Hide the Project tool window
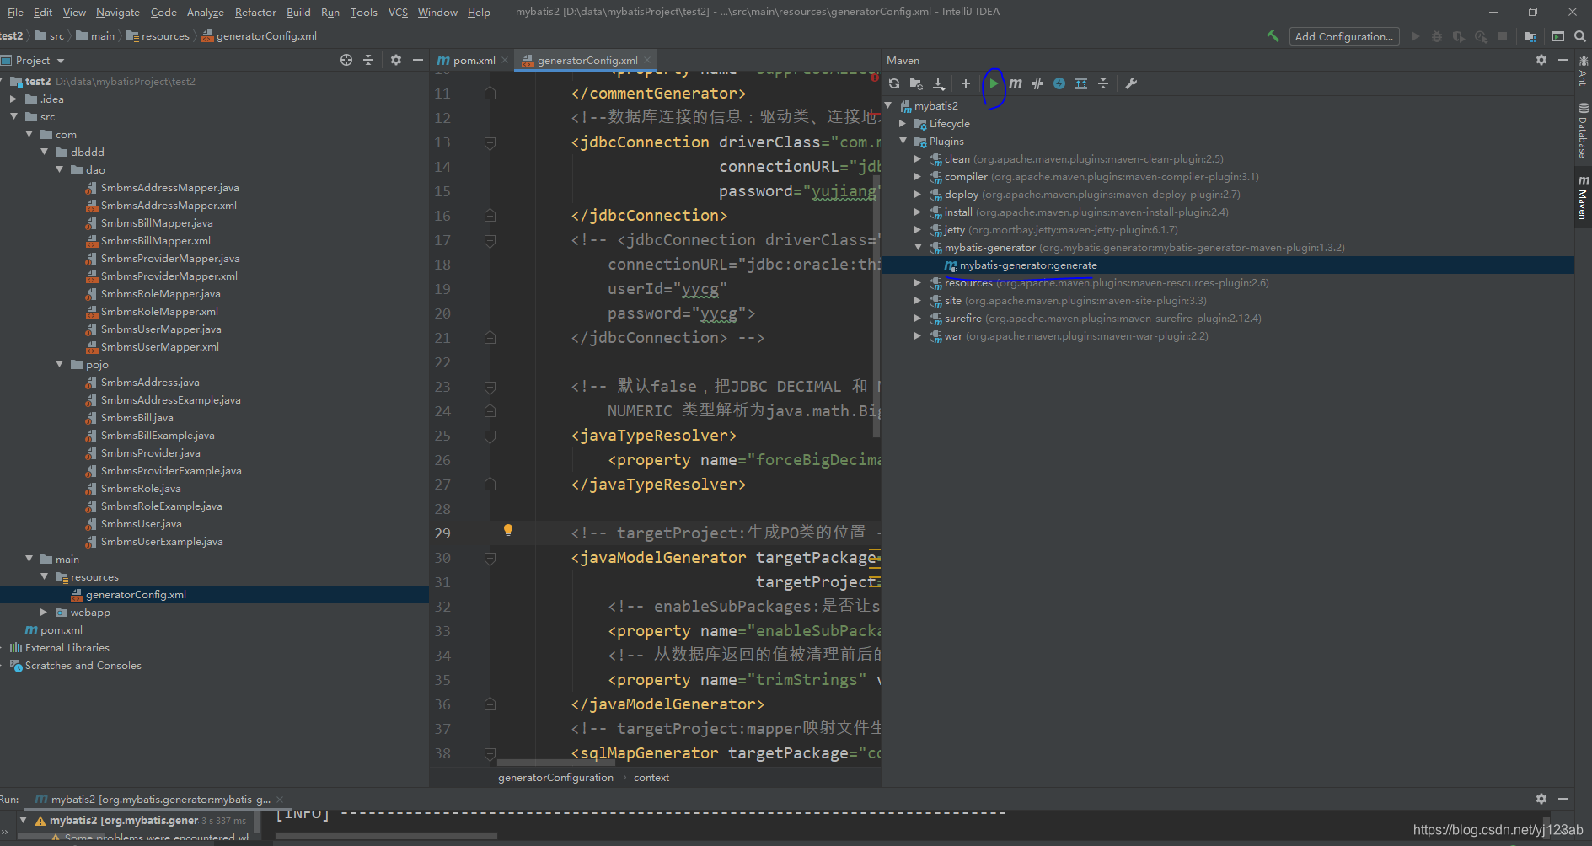The height and width of the screenshot is (846, 1592). (418, 60)
